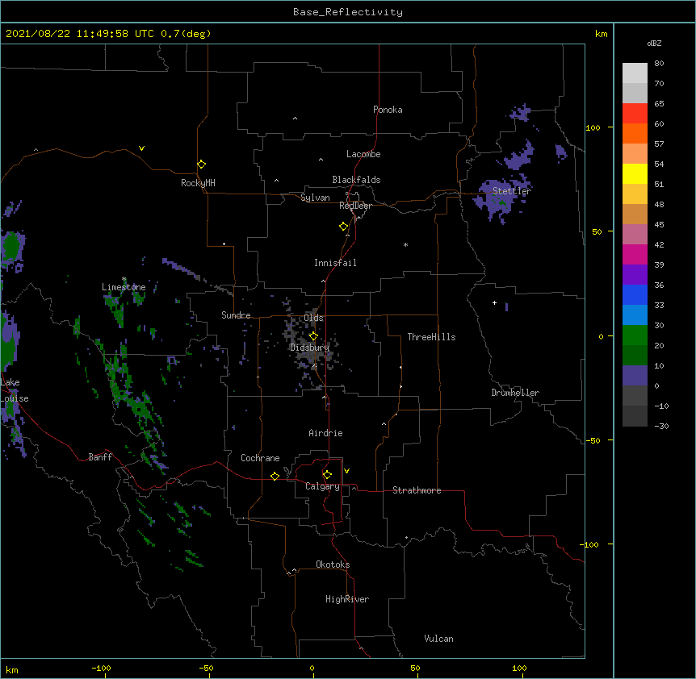Click the yellow diamond marker below RedDeer
The image size is (696, 679).
click(x=344, y=226)
